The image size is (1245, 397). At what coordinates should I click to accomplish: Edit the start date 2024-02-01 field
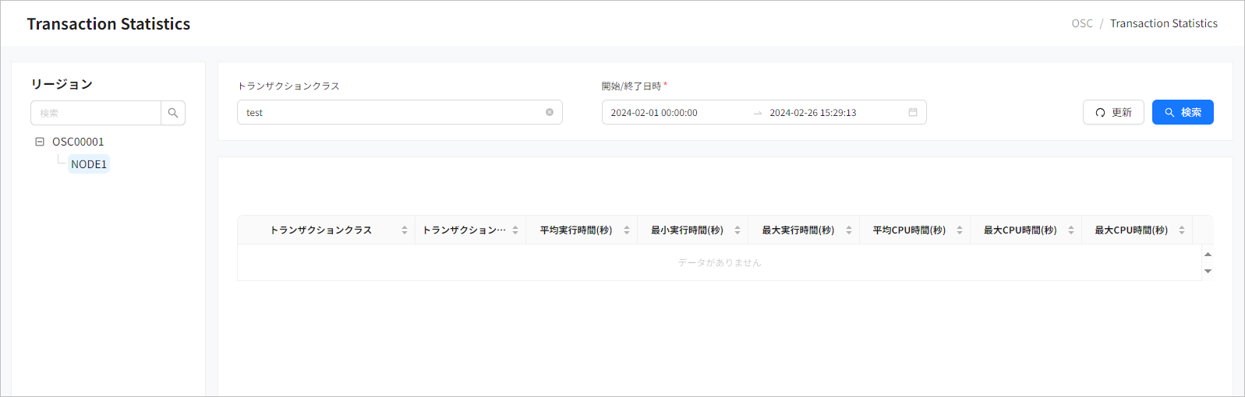coord(670,112)
